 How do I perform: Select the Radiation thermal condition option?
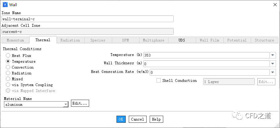8,73
